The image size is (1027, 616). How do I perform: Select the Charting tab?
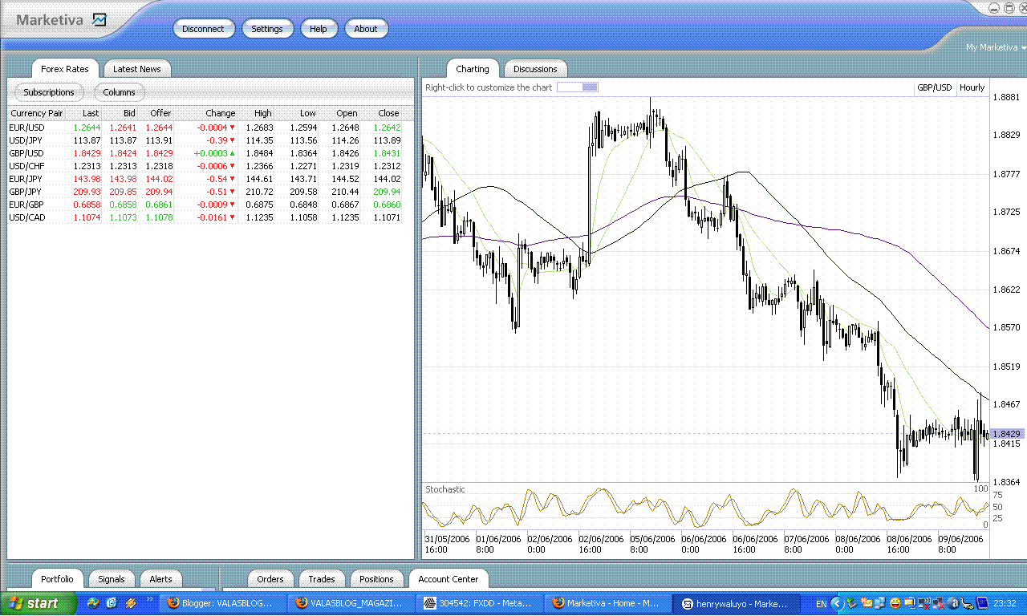(473, 69)
